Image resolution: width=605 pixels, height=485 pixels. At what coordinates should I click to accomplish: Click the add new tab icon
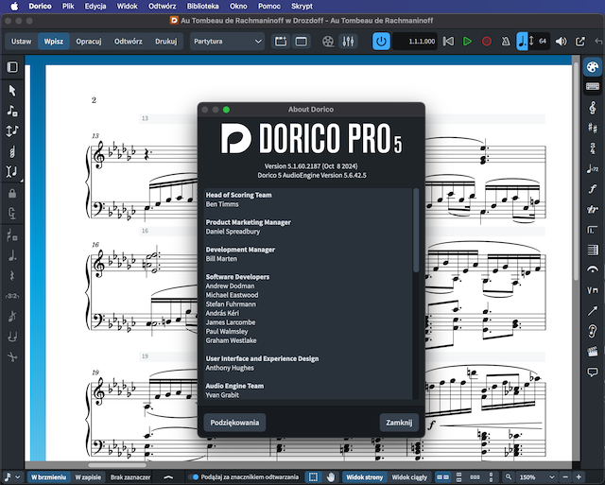point(281,42)
